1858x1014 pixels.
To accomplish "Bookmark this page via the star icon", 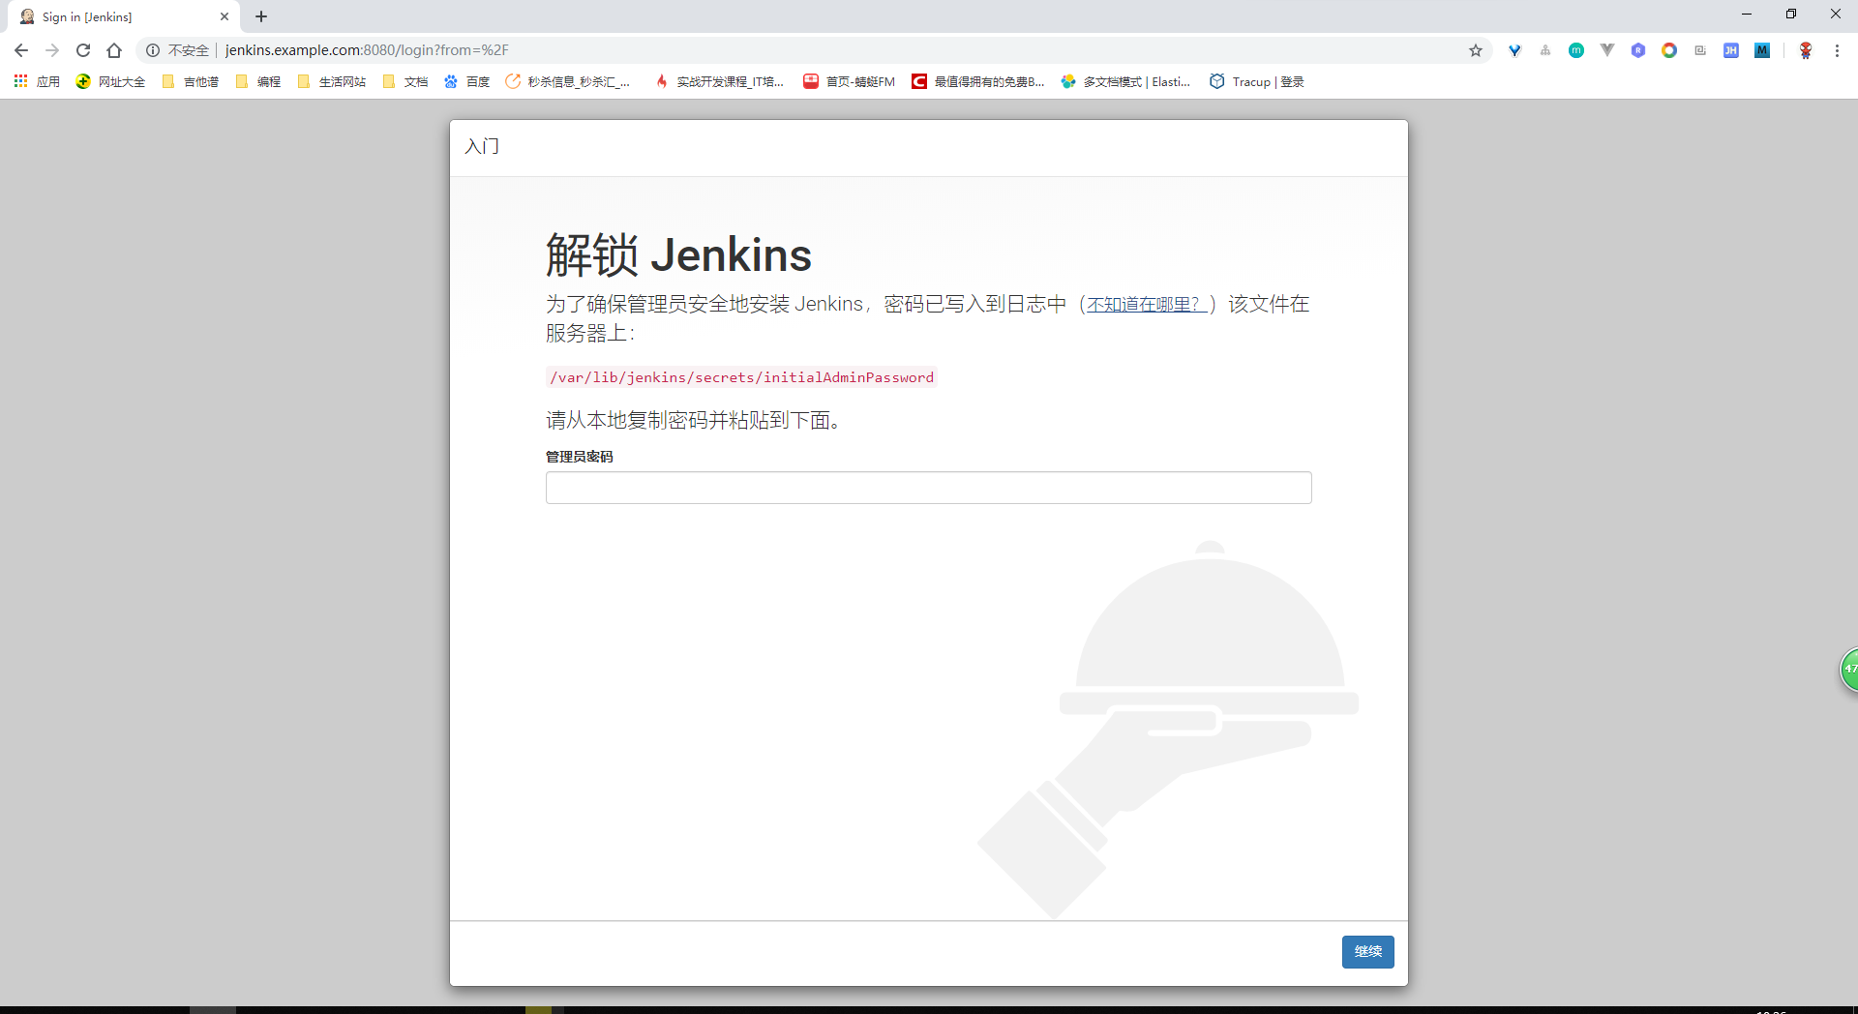I will (x=1475, y=50).
